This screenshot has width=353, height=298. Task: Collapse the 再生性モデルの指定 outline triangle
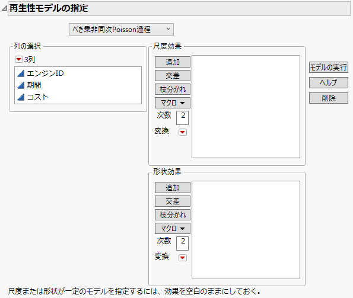coord(5,8)
